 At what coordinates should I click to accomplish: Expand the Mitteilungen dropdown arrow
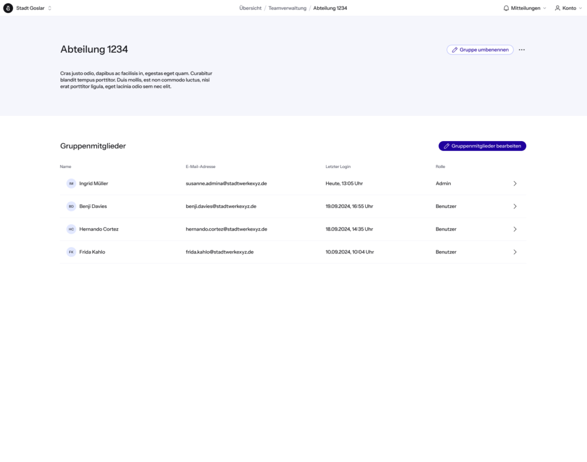pyautogui.click(x=545, y=8)
